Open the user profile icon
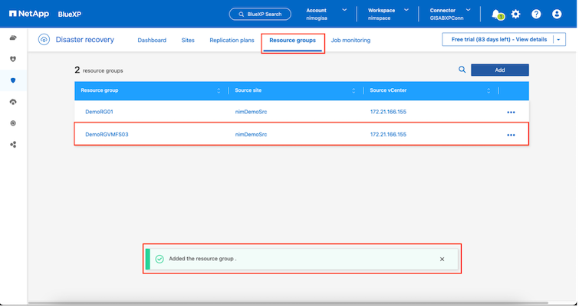579x307 pixels. point(557,14)
